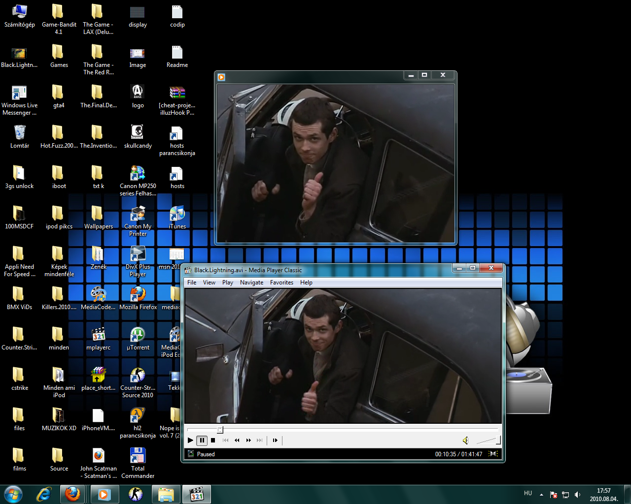This screenshot has height=504, width=631.
Task: Select the Canon MP250 series shortcut
Action: click(x=138, y=181)
